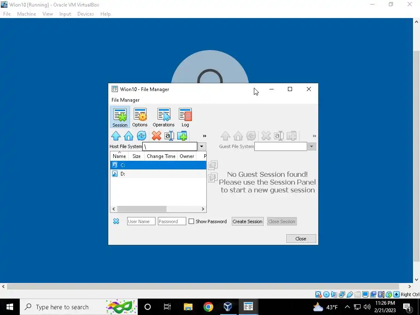
Task: Click mouse integration status icon
Action: click(388, 294)
